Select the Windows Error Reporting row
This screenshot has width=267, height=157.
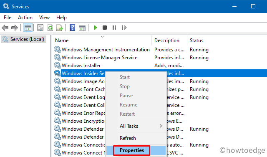pos(83,113)
